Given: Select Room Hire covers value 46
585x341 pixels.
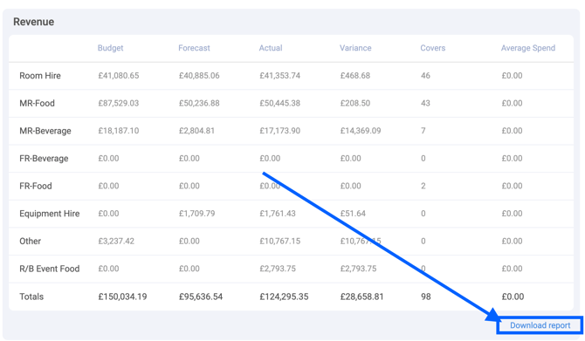Looking at the screenshot, I should pyautogui.click(x=425, y=76).
